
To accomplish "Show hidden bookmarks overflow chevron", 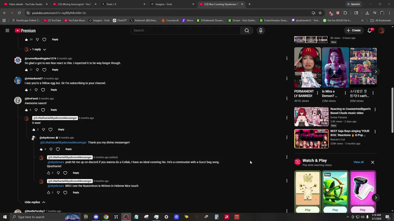I will coord(362,21).
